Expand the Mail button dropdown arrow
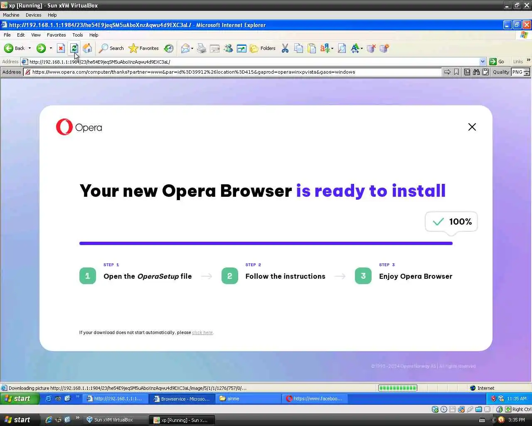Screen dimensions: 532x426 (x=192, y=48)
